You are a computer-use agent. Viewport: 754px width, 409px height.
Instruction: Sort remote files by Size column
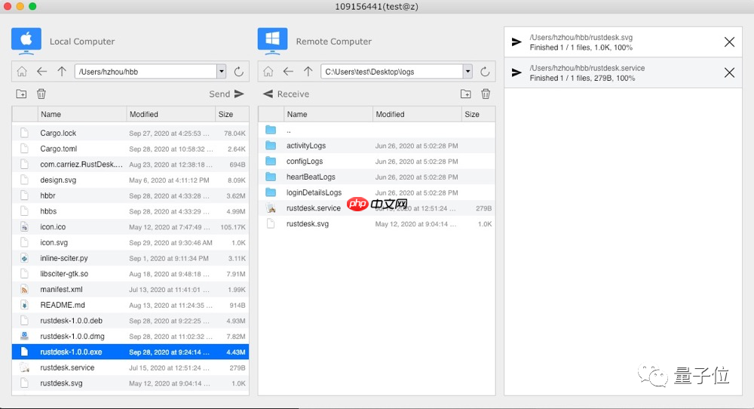(478, 114)
